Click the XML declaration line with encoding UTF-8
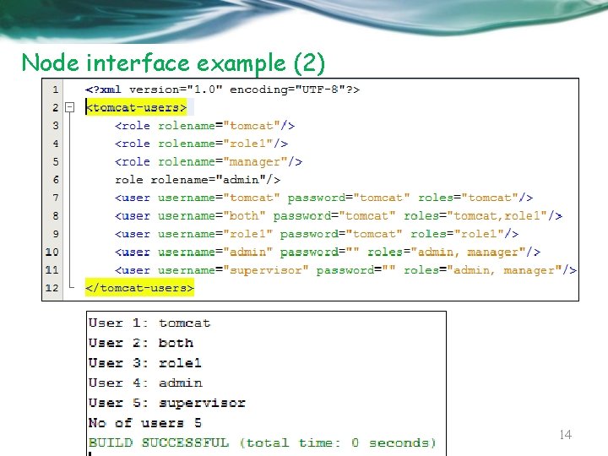 [x=222, y=90]
